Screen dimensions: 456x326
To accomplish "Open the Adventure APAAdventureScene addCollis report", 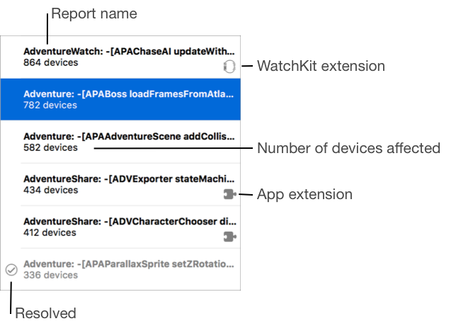I will point(120,142).
